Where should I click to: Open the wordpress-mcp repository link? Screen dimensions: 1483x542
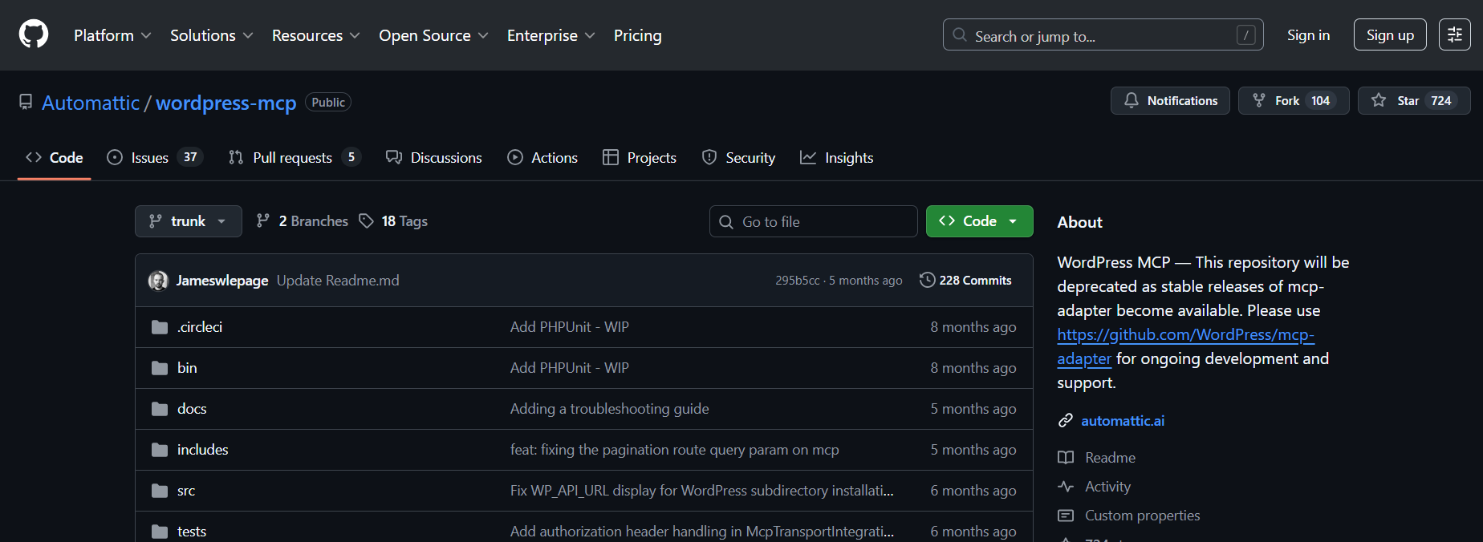click(x=226, y=103)
